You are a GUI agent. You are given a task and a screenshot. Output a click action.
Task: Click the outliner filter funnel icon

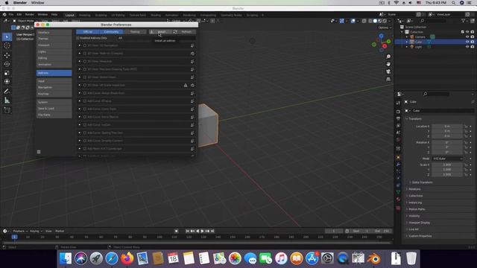pyautogui.click(x=463, y=21)
